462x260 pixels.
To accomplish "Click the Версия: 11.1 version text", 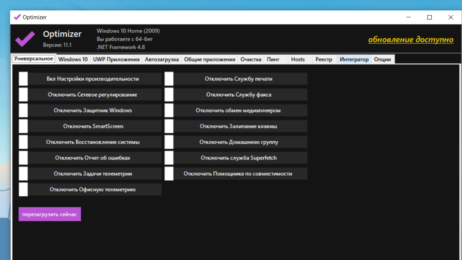I will tap(57, 45).
